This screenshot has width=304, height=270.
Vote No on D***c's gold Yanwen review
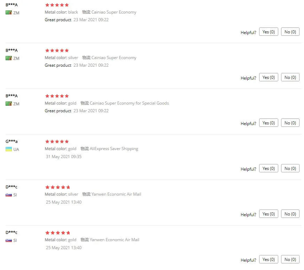[x=290, y=259]
